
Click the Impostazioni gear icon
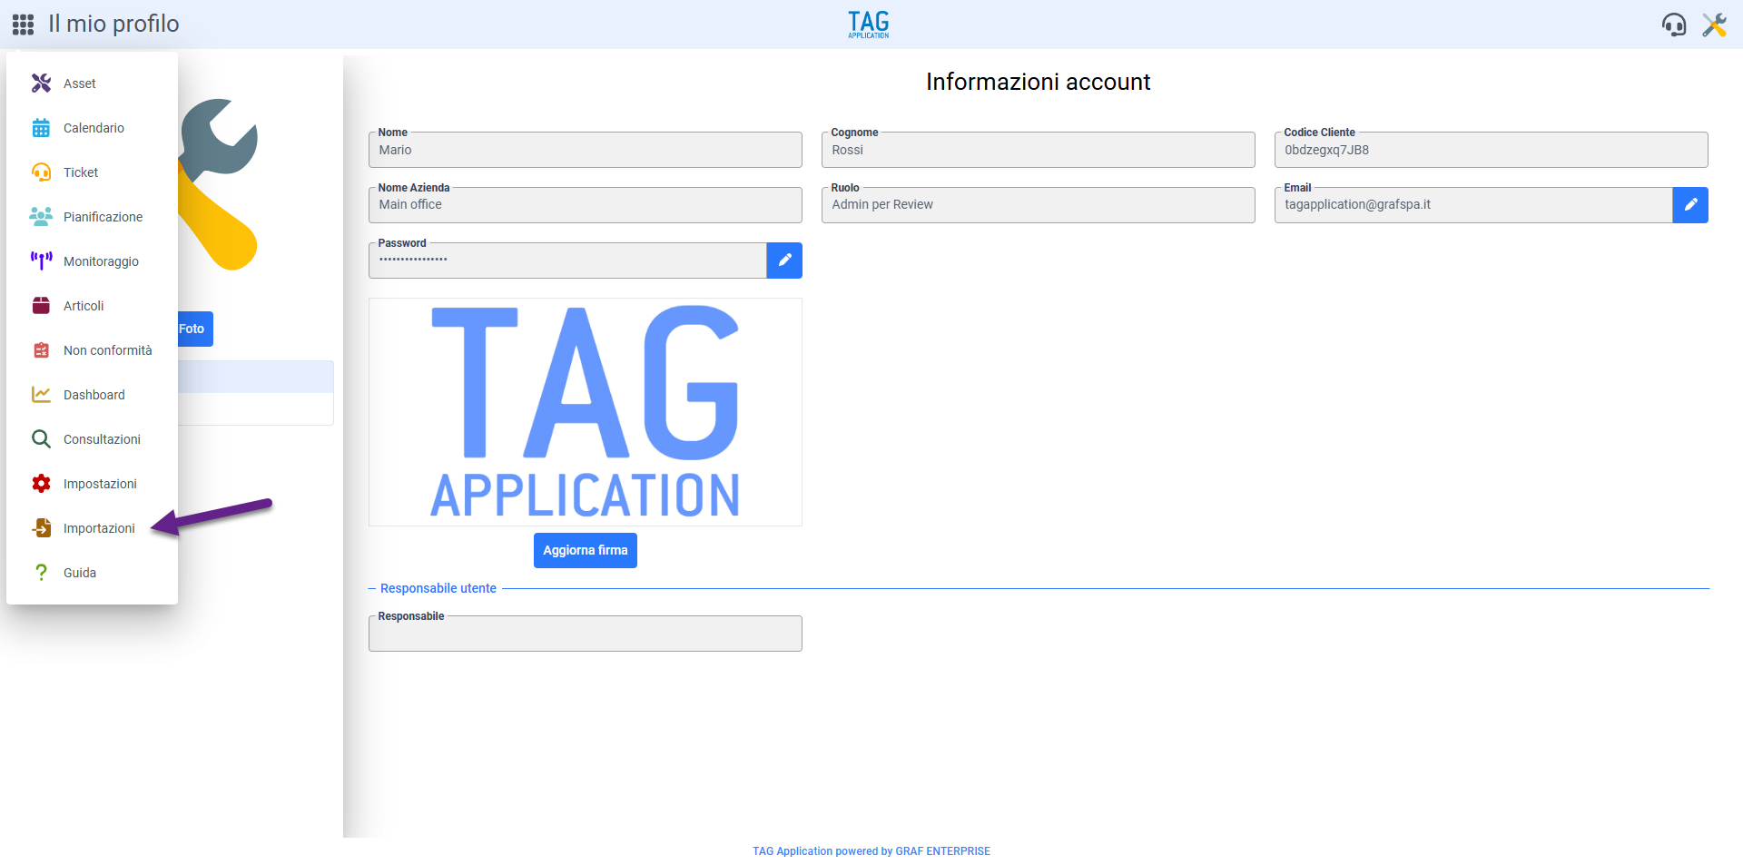click(41, 484)
